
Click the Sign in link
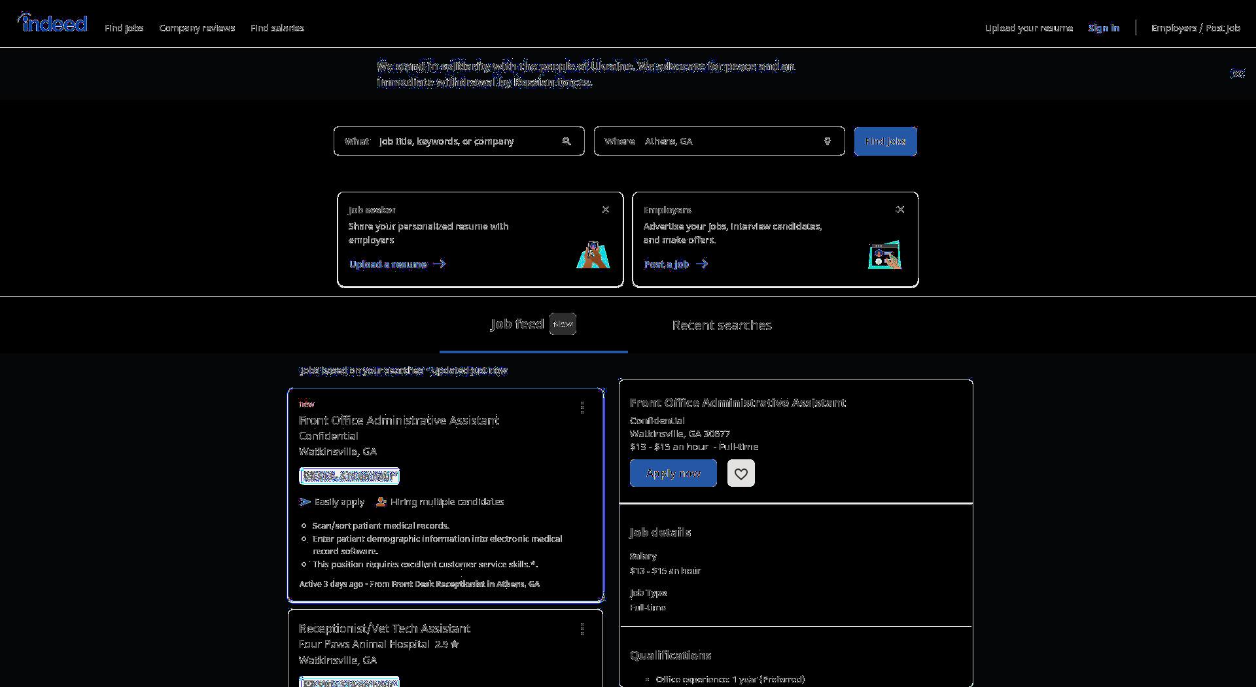1104,28
